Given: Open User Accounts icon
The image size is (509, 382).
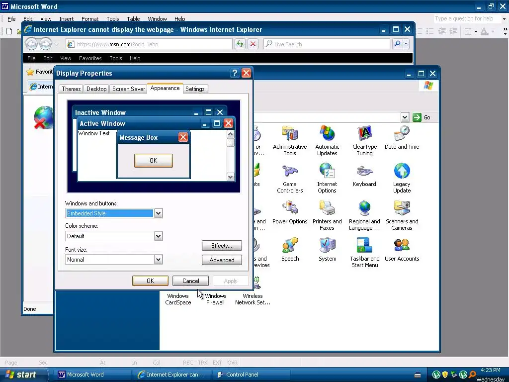Looking at the screenshot, I should [x=402, y=250].
